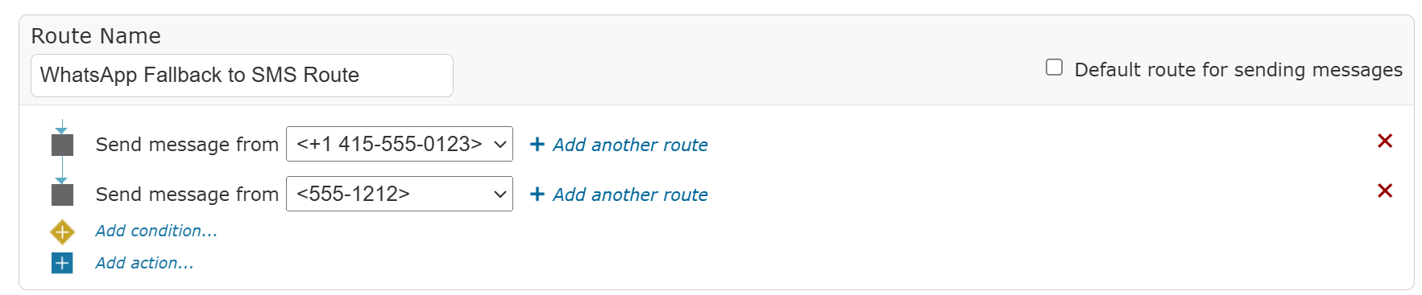The width and height of the screenshot is (1422, 295).
Task: Remove the 415-555-0123 send action with red X
Action: [1385, 141]
